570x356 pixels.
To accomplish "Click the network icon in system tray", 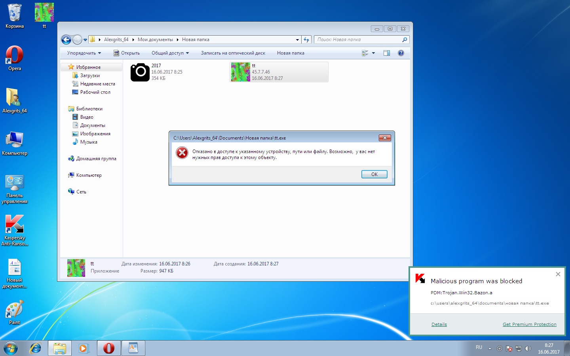I will [x=519, y=348].
